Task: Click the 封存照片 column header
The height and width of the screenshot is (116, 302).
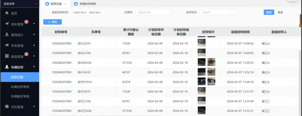Action: coord(208,32)
